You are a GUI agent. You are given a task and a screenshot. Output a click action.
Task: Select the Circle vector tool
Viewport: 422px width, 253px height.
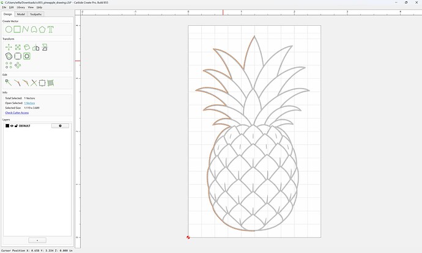pos(9,29)
